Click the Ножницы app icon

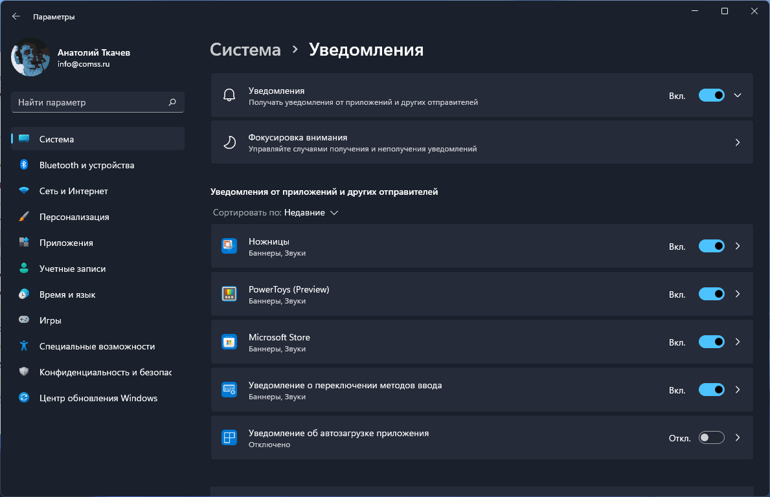click(x=229, y=246)
